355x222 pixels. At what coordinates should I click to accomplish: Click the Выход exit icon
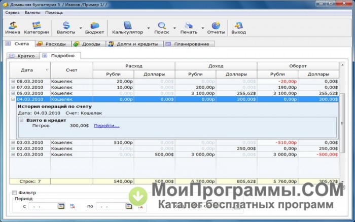(x=238, y=27)
